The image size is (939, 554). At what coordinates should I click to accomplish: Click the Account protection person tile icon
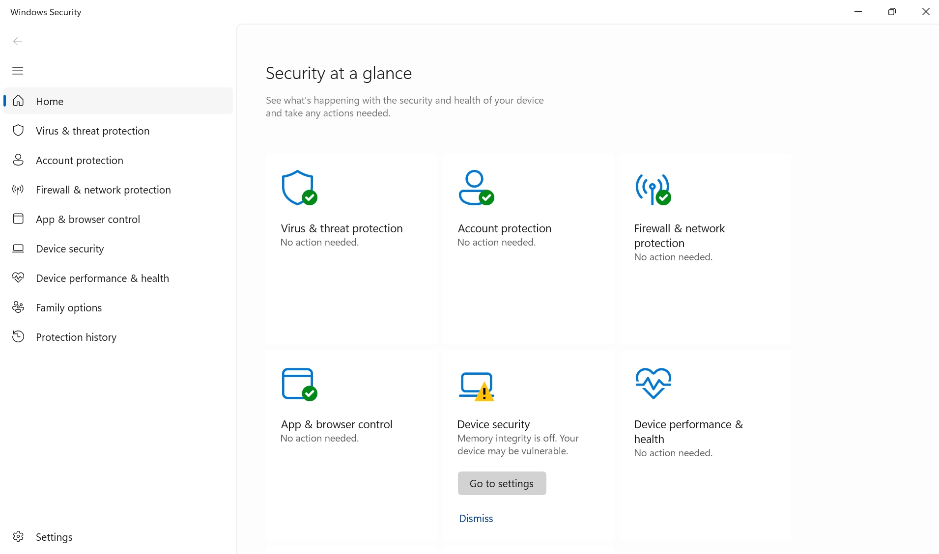pyautogui.click(x=476, y=188)
